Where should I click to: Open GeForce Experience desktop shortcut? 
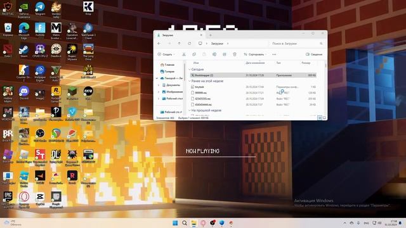24,10
